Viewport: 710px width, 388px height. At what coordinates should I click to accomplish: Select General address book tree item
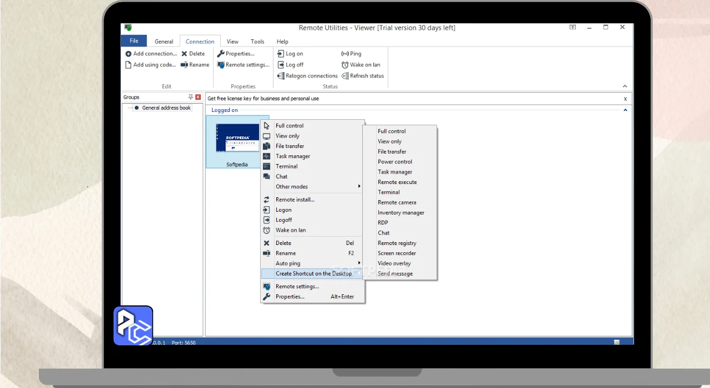[x=166, y=108]
